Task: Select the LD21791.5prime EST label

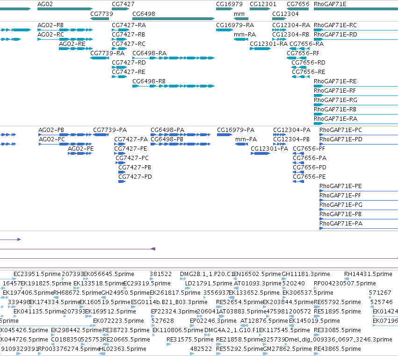Action: pos(209,283)
